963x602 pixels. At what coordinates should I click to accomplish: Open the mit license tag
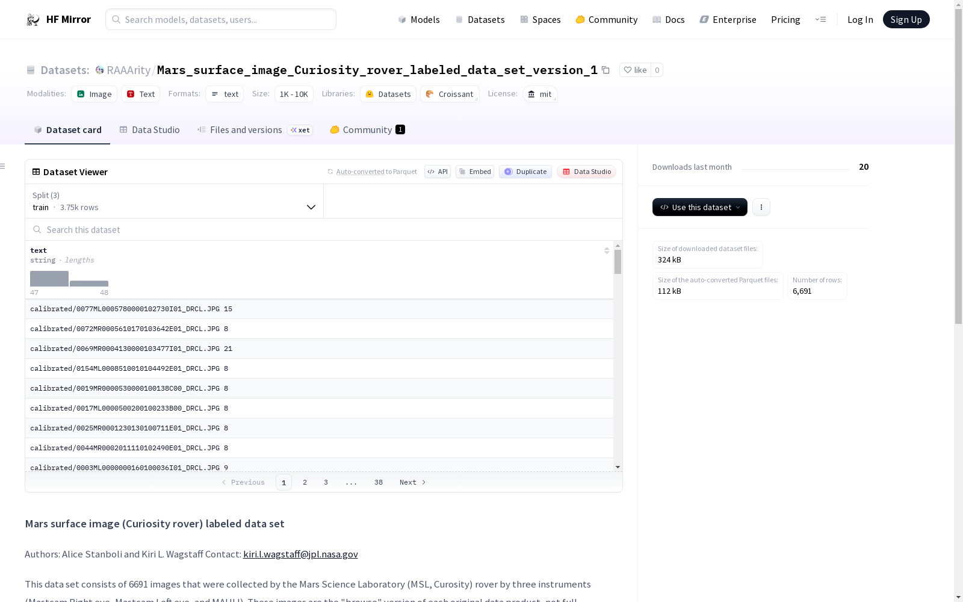[540, 94]
